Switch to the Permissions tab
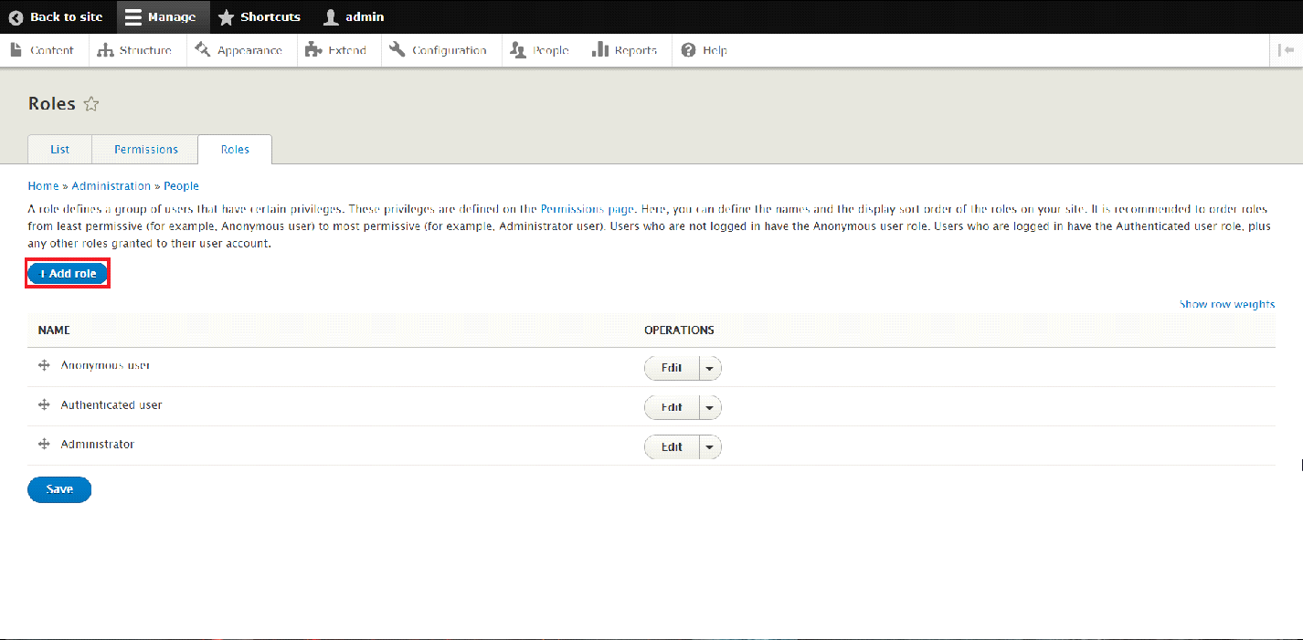1303x640 pixels. [x=146, y=149]
